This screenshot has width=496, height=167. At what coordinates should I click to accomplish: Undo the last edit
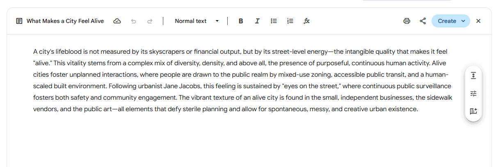[133, 21]
